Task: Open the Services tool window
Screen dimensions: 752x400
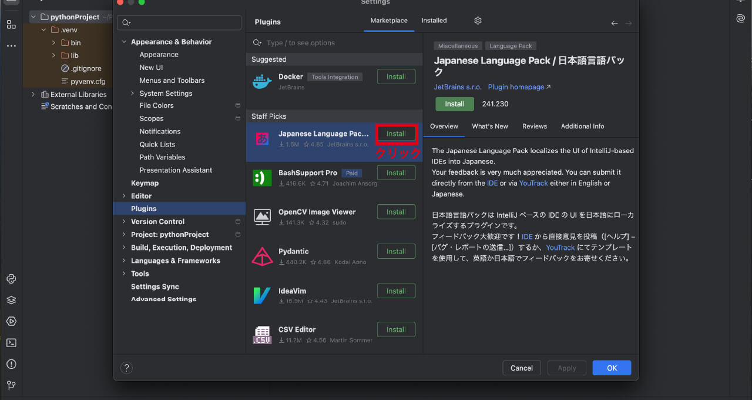Action: 11,321
